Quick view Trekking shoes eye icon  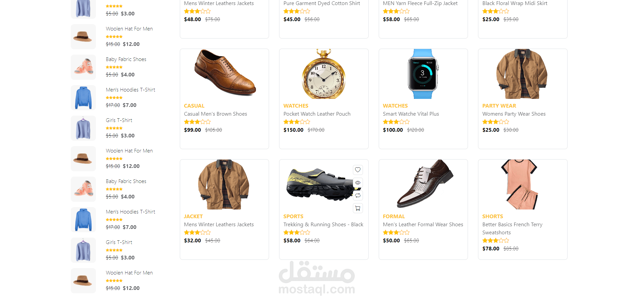358,183
